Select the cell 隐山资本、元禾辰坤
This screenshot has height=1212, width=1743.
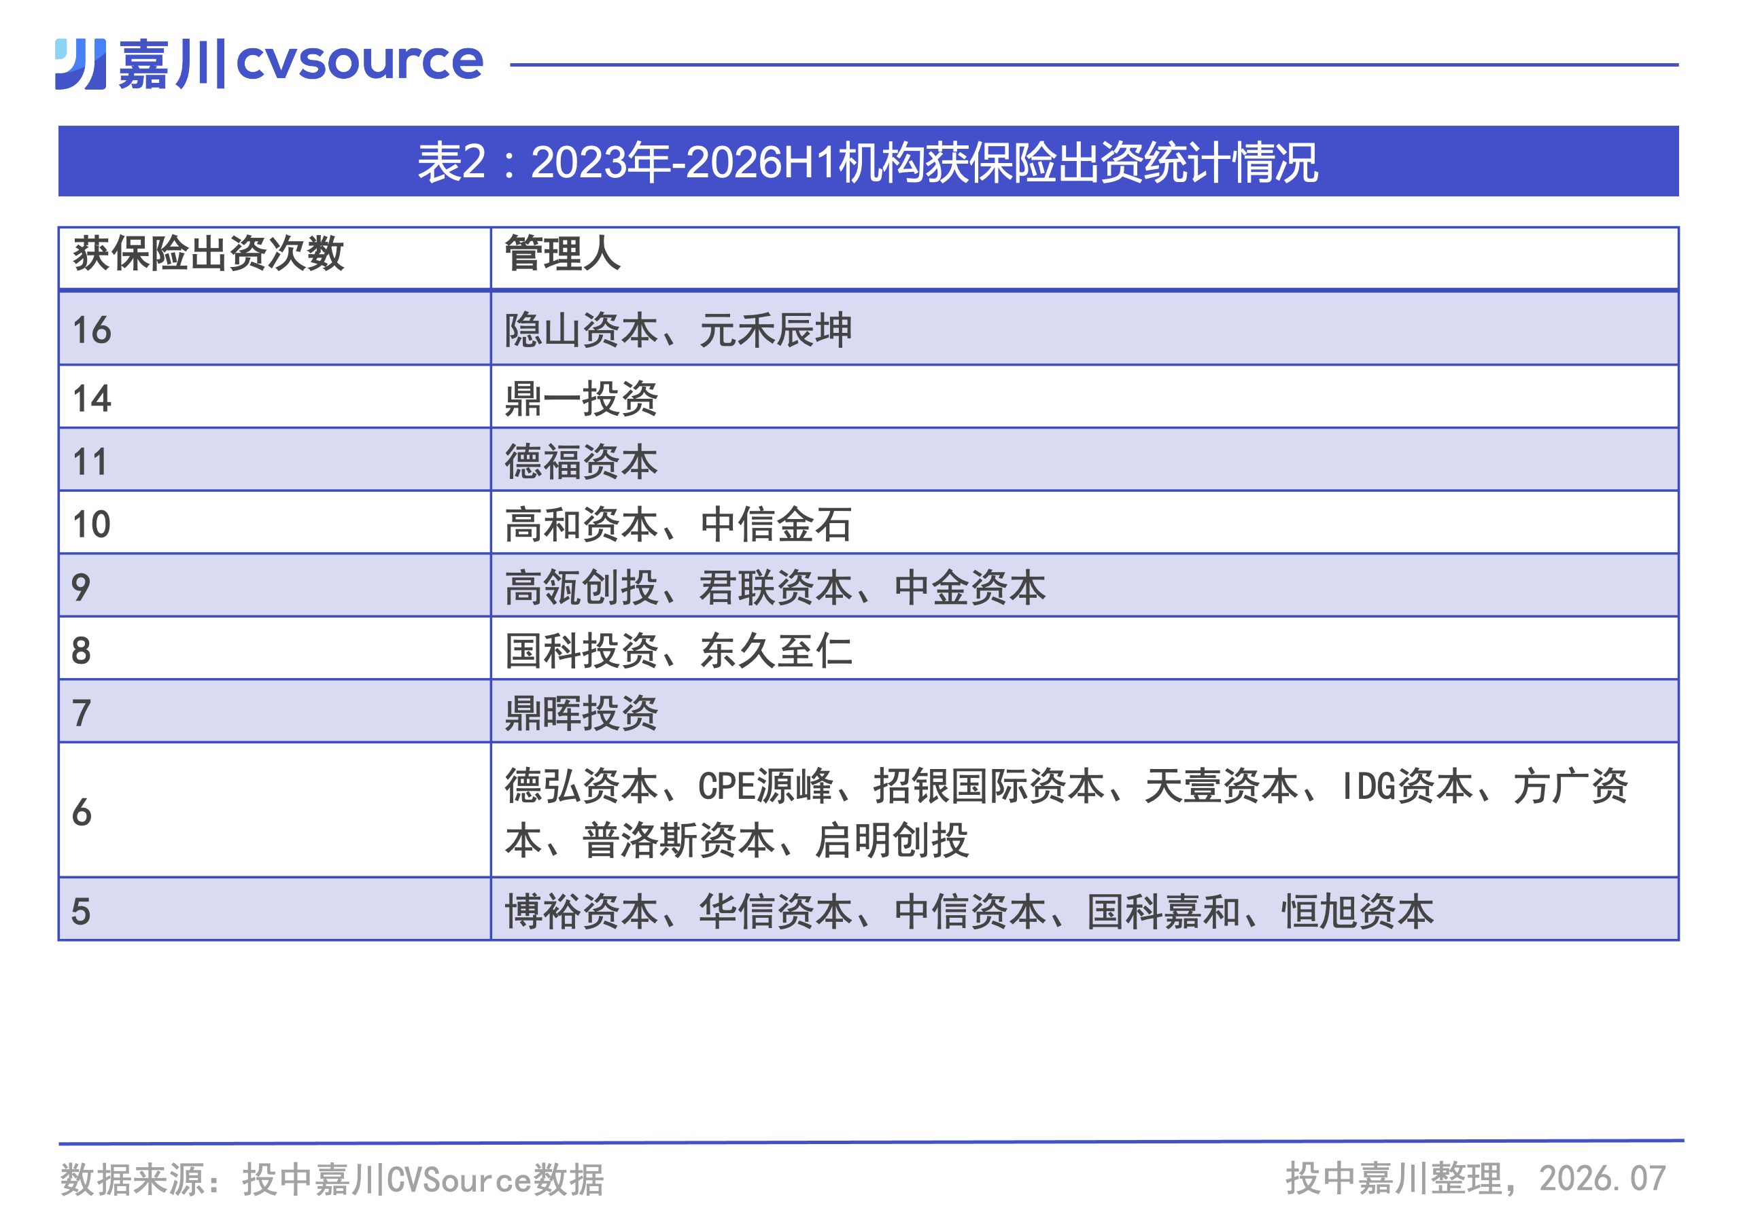pyautogui.click(x=1084, y=328)
